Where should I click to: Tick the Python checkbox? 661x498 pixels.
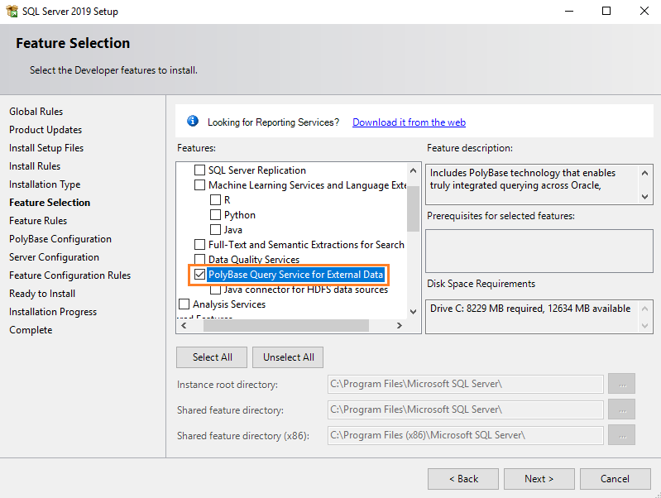215,214
